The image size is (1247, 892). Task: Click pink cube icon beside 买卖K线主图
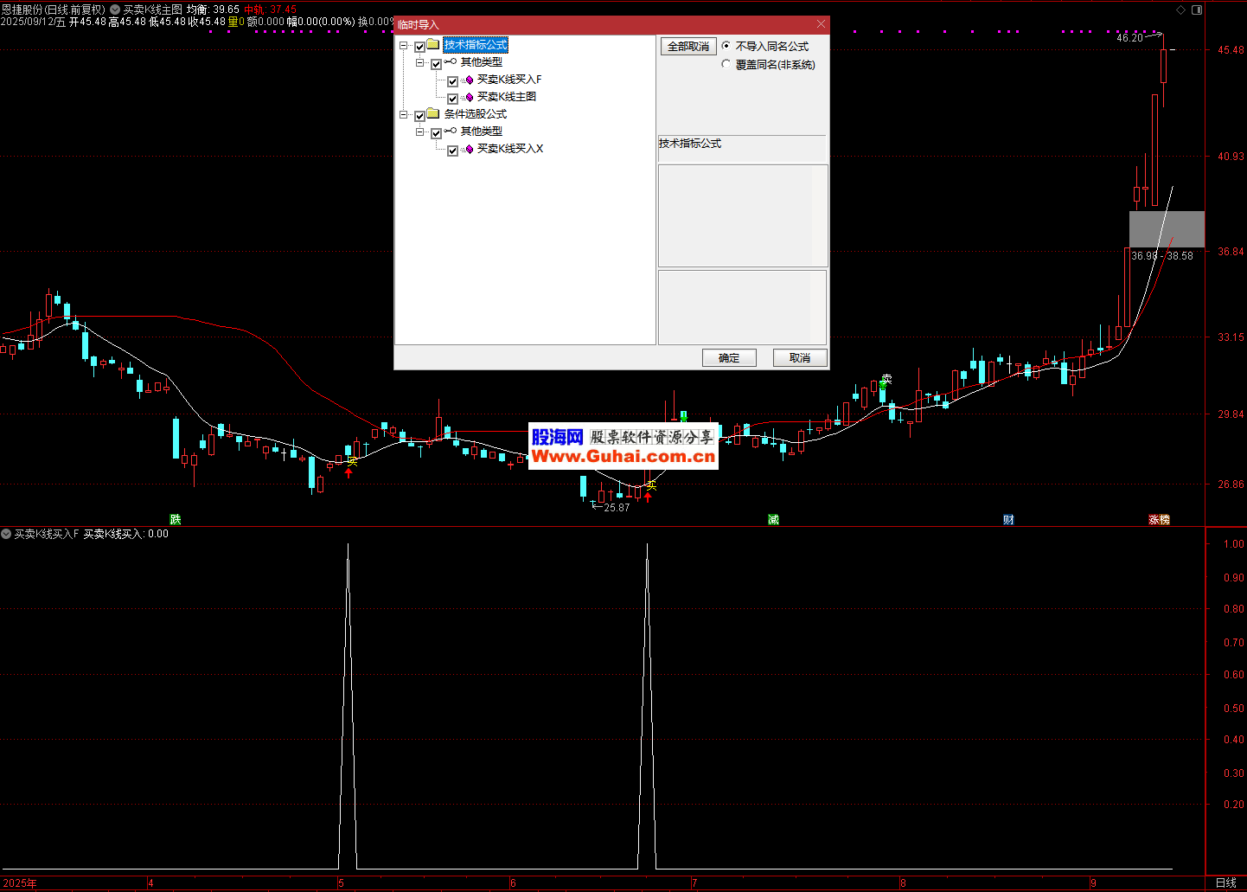point(470,97)
